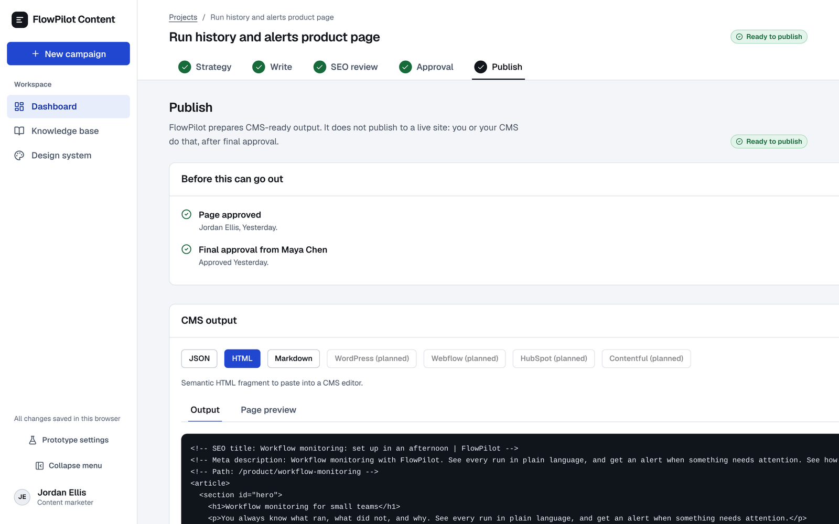Click the SEO title comment code line
The width and height of the screenshot is (839, 524).
click(354, 449)
